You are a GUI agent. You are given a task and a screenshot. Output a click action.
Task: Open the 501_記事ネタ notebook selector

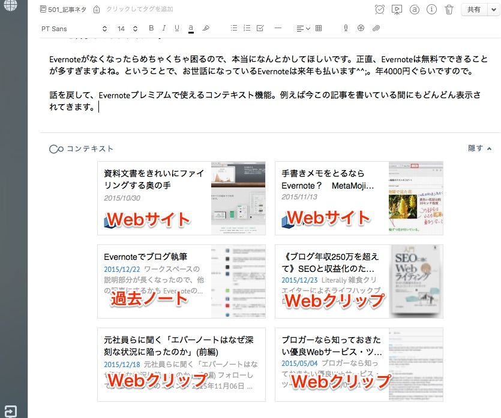pos(63,10)
